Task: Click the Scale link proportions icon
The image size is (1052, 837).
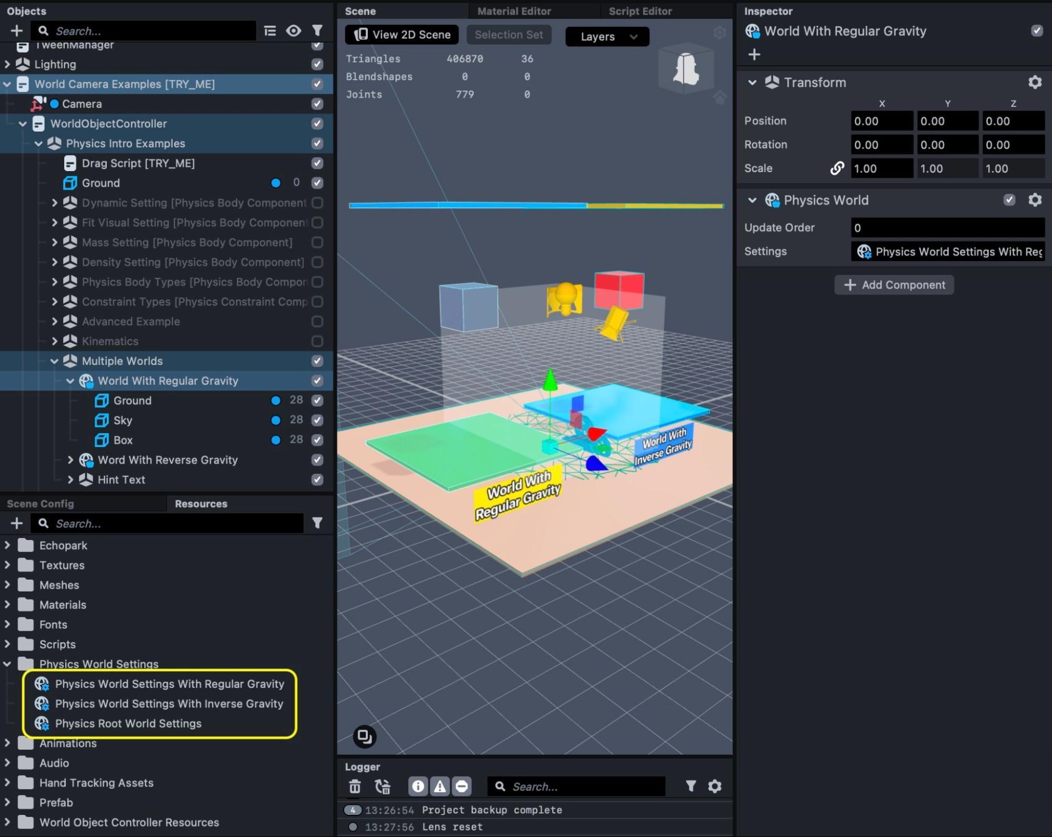Action: 837,168
